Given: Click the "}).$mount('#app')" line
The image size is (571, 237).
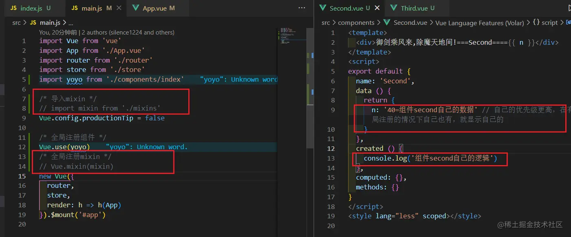Looking at the screenshot, I should (72, 215).
